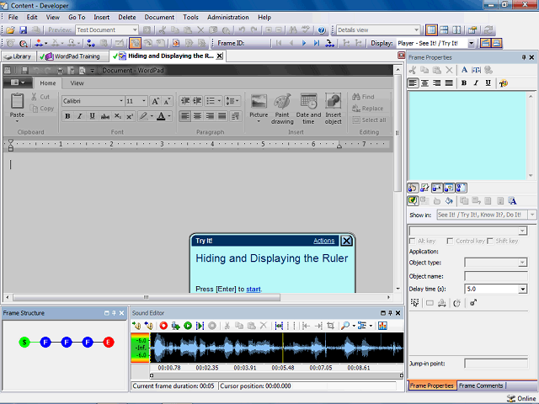Select the green Start frame node

[x=24, y=342]
